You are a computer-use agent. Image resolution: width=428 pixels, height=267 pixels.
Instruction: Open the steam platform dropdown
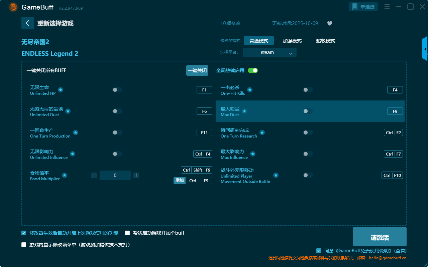pos(270,52)
